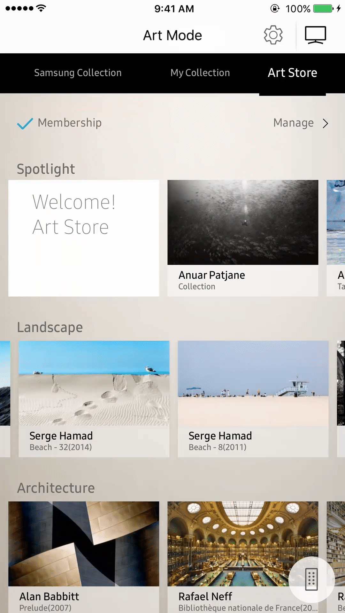This screenshot has width=345, height=613.
Task: Tap the Rafael Neff name text
Action: [205, 596]
